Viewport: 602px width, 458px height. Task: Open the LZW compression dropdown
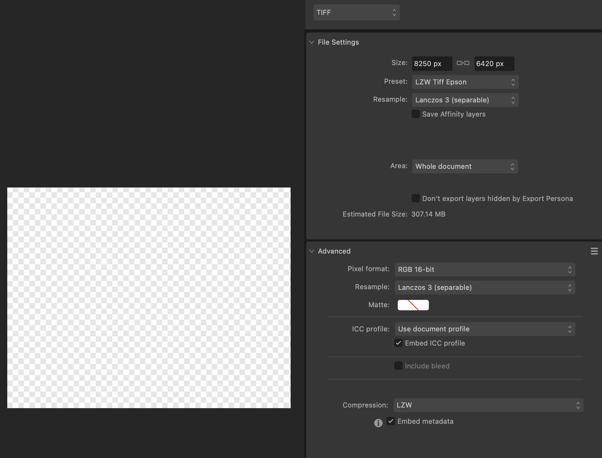pyautogui.click(x=488, y=405)
